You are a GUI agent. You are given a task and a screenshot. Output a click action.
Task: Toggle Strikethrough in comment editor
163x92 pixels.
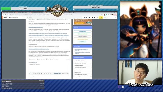point(36,73)
